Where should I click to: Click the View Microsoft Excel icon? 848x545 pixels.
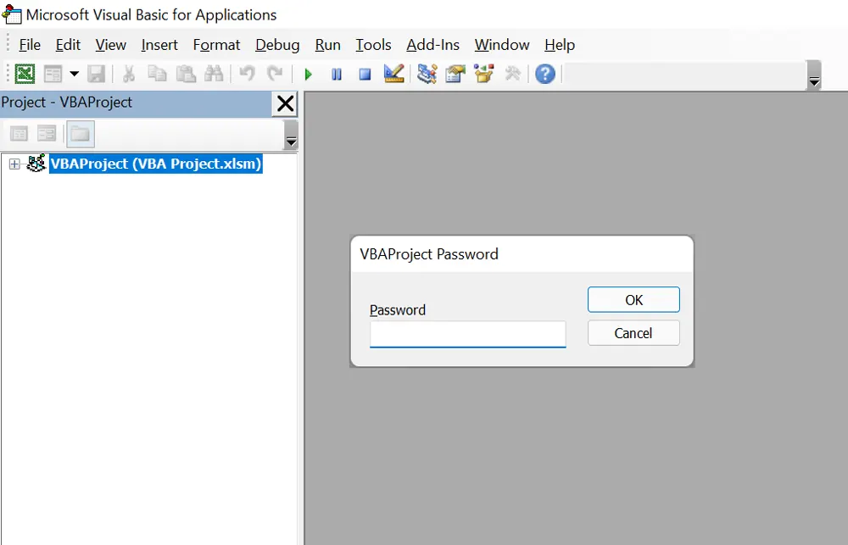24,74
